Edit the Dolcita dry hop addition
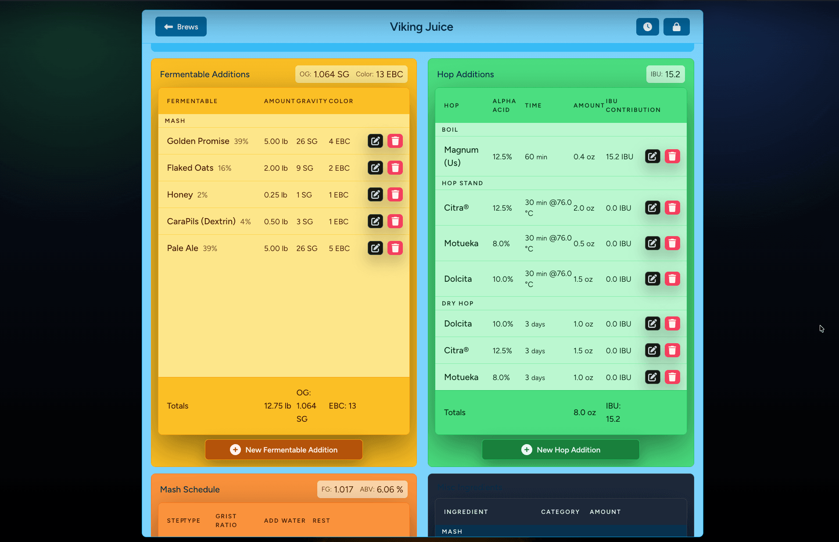The height and width of the screenshot is (542, 839). [x=653, y=323]
